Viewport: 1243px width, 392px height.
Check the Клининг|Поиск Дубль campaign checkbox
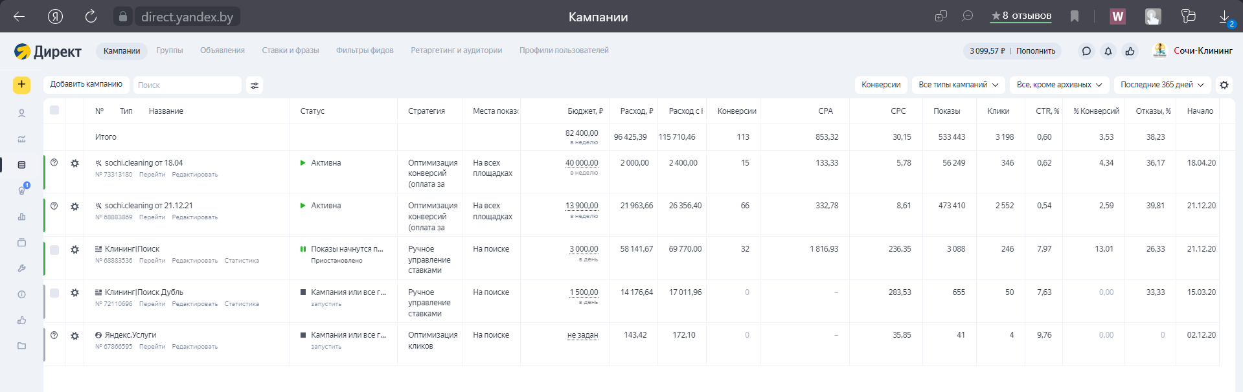[x=54, y=293]
